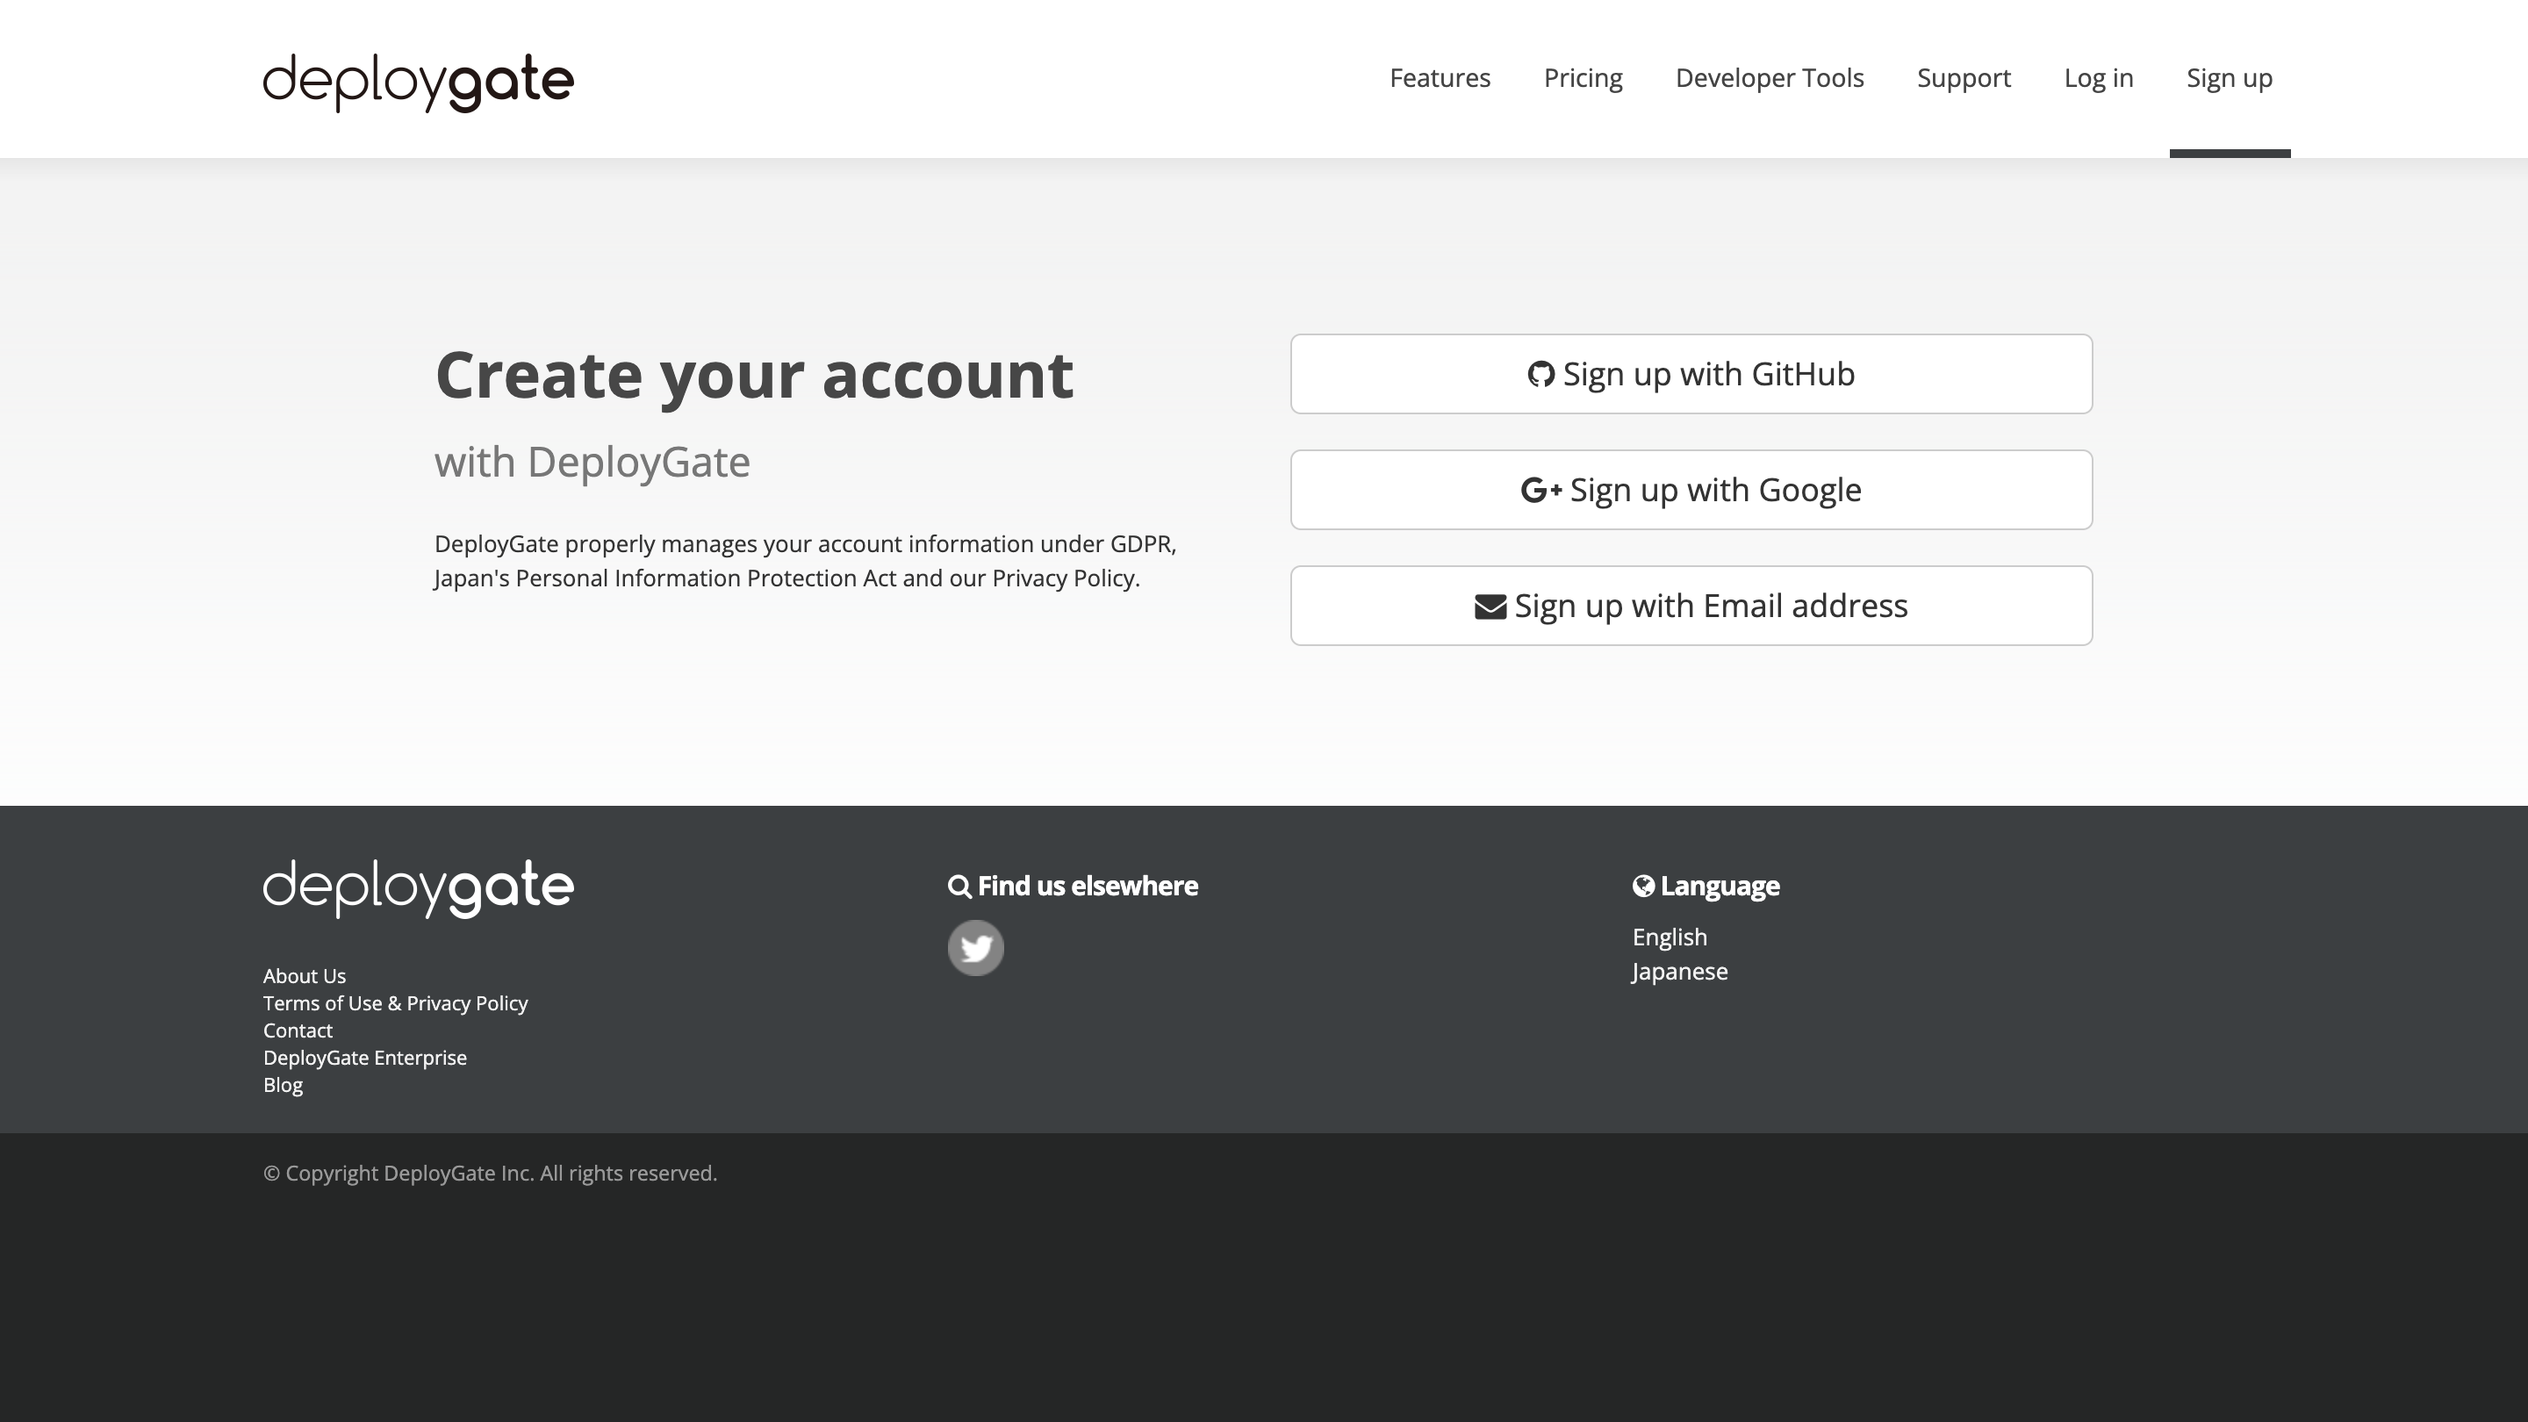Click the GitHub icon on the sign-up button

[1540, 374]
